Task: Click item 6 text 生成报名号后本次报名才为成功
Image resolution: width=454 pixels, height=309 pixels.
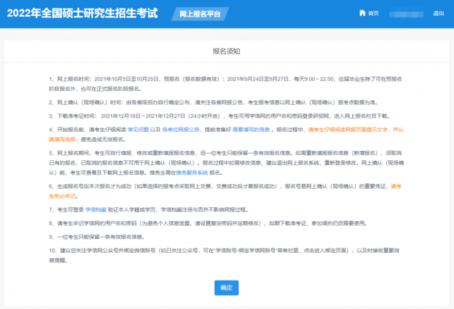Action: (94, 186)
